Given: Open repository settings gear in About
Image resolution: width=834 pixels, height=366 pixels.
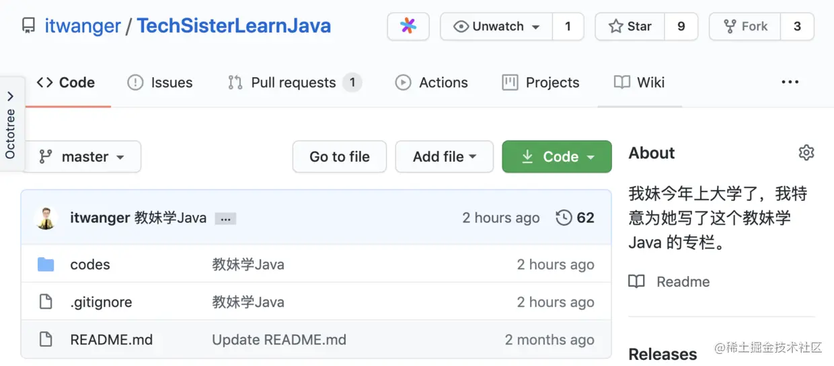Looking at the screenshot, I should pyautogui.click(x=806, y=152).
